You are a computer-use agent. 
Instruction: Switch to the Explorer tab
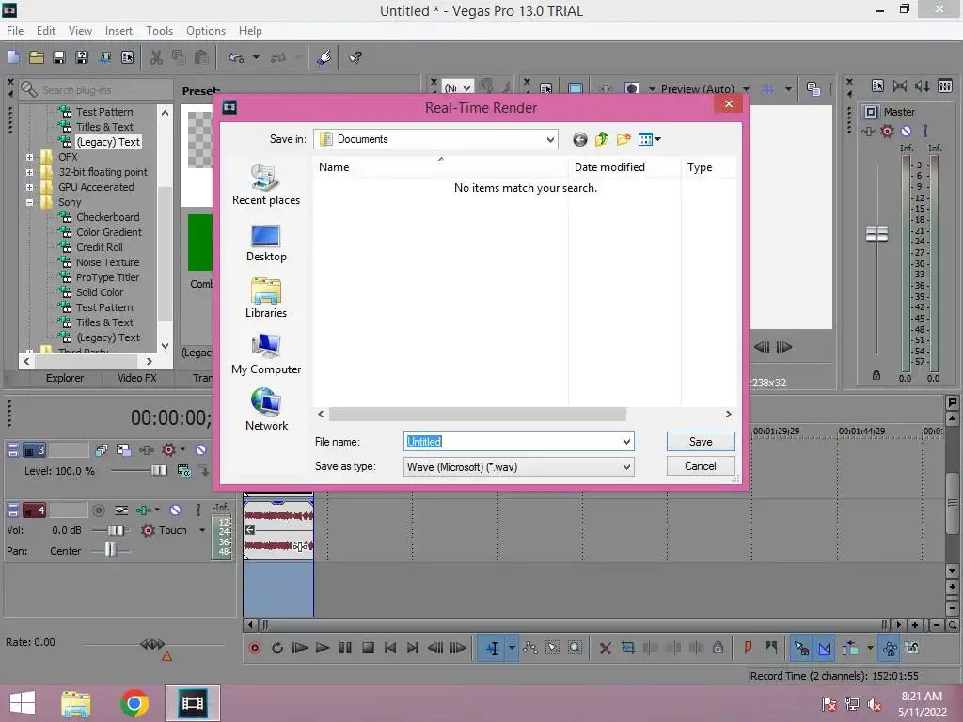point(65,378)
